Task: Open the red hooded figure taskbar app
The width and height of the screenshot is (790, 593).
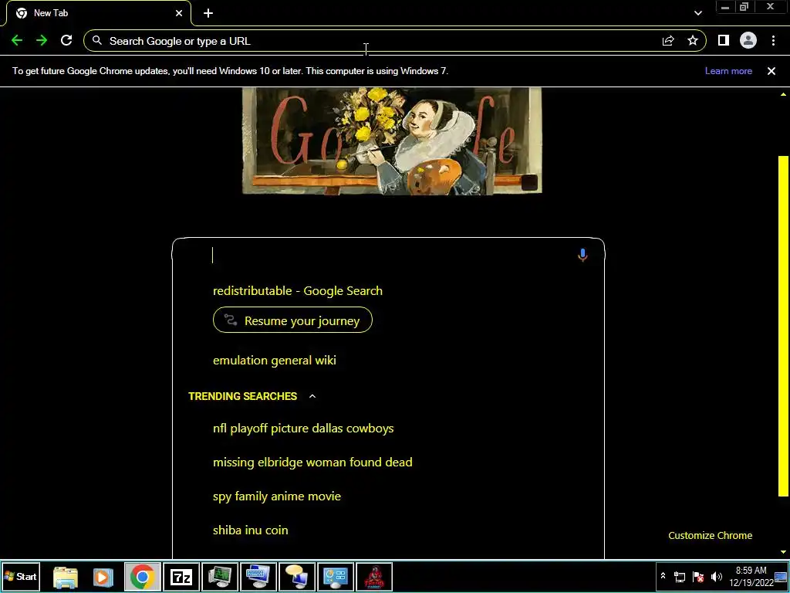Action: tap(374, 577)
